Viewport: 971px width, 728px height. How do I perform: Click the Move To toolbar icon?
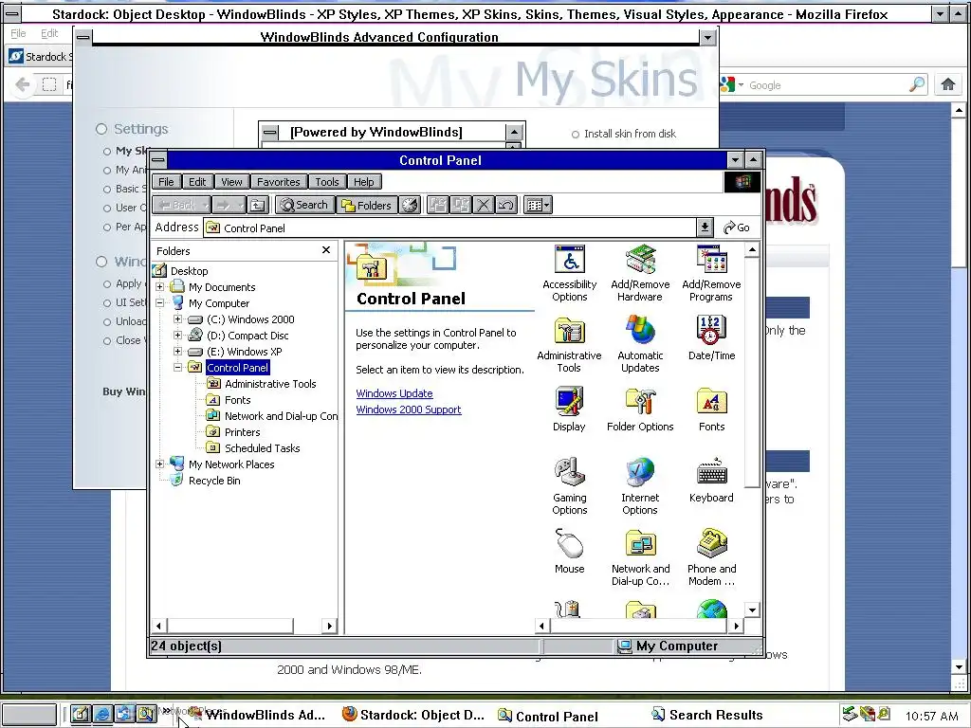coord(438,205)
